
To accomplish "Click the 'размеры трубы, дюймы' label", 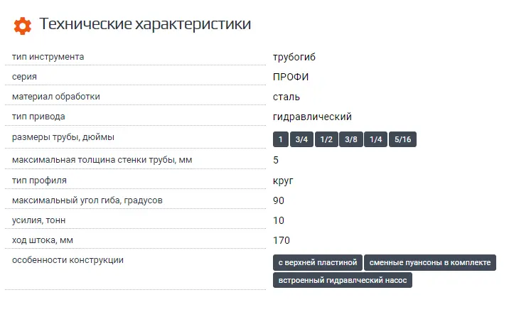I will pos(63,137).
